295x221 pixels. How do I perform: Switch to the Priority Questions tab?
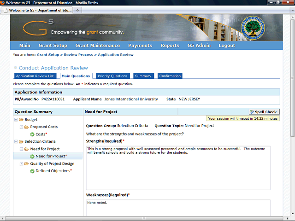112,76
